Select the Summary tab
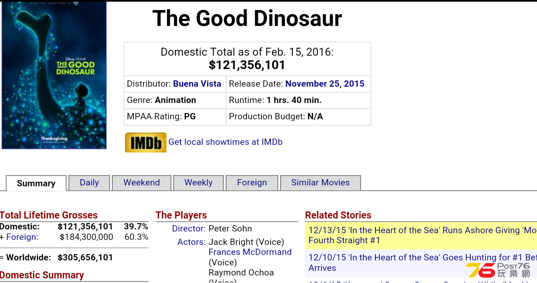The width and height of the screenshot is (537, 283). [36, 183]
